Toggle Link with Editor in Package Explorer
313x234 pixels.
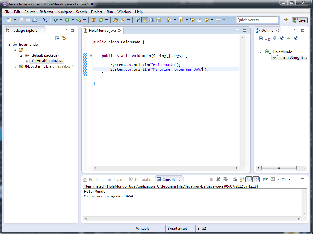click(64, 38)
